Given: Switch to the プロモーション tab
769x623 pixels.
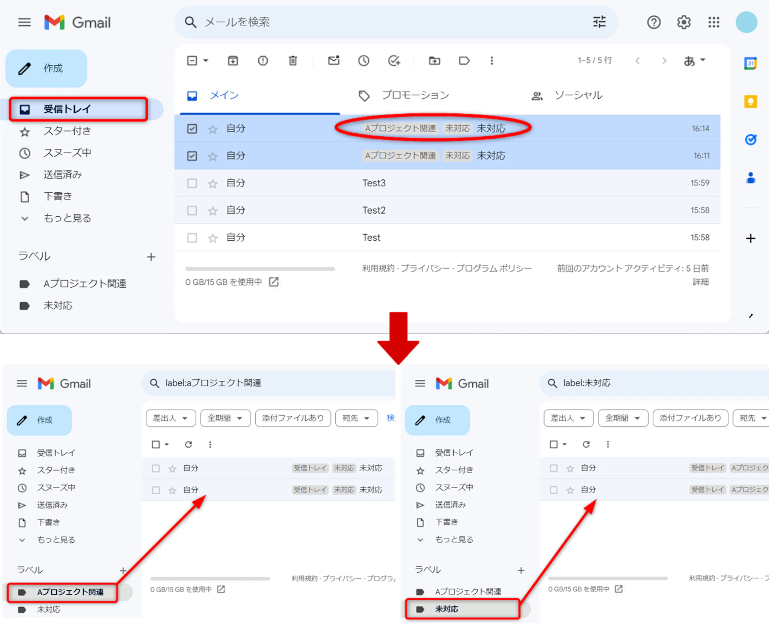Looking at the screenshot, I should click(x=415, y=95).
